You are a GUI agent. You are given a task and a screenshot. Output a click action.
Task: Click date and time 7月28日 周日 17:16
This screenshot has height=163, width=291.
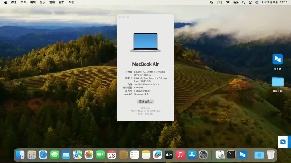coord(274,2)
